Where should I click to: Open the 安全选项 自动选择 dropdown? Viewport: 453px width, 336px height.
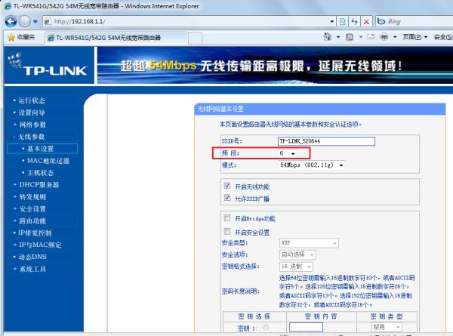coord(297,254)
